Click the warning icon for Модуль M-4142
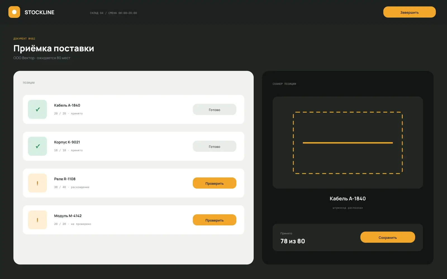This screenshot has width=447, height=279. pos(37,220)
